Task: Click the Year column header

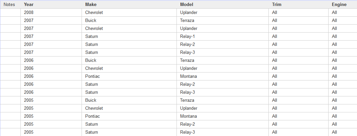Action: 51,5
